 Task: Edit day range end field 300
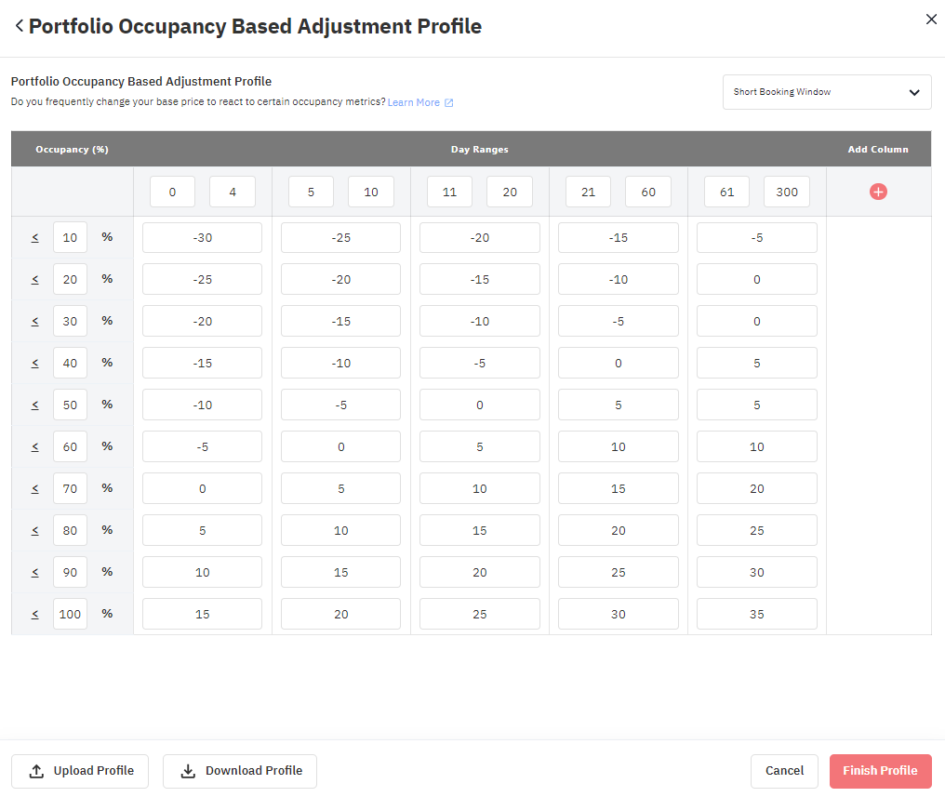[x=787, y=192]
